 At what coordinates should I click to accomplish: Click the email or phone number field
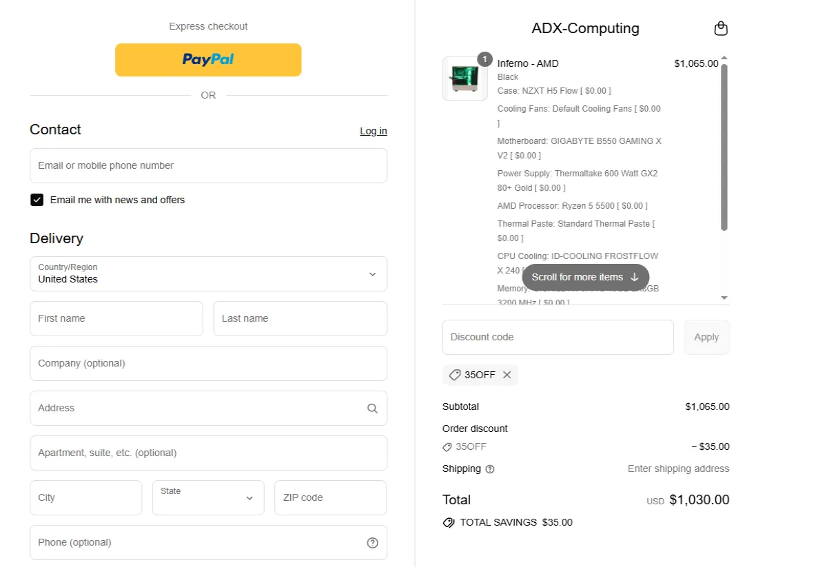click(208, 165)
